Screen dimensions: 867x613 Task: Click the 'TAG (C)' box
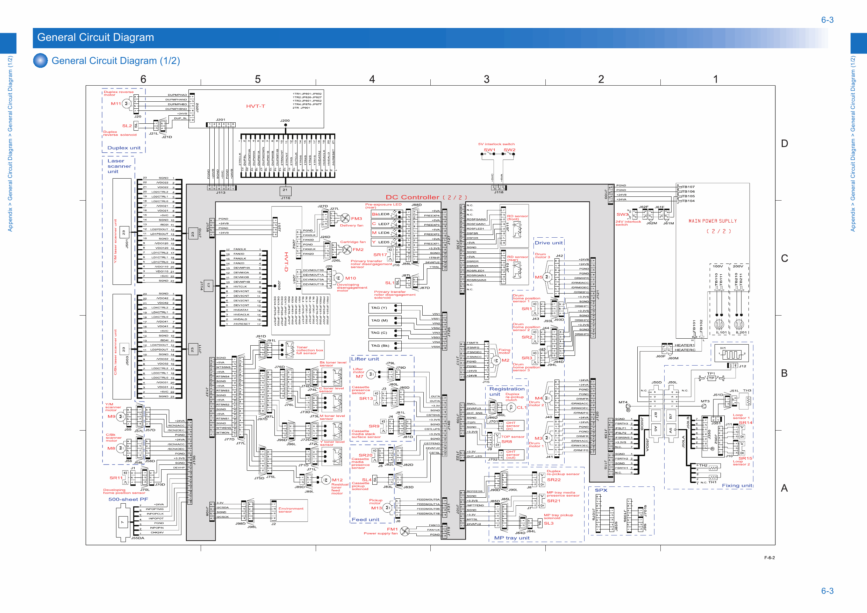point(385,333)
